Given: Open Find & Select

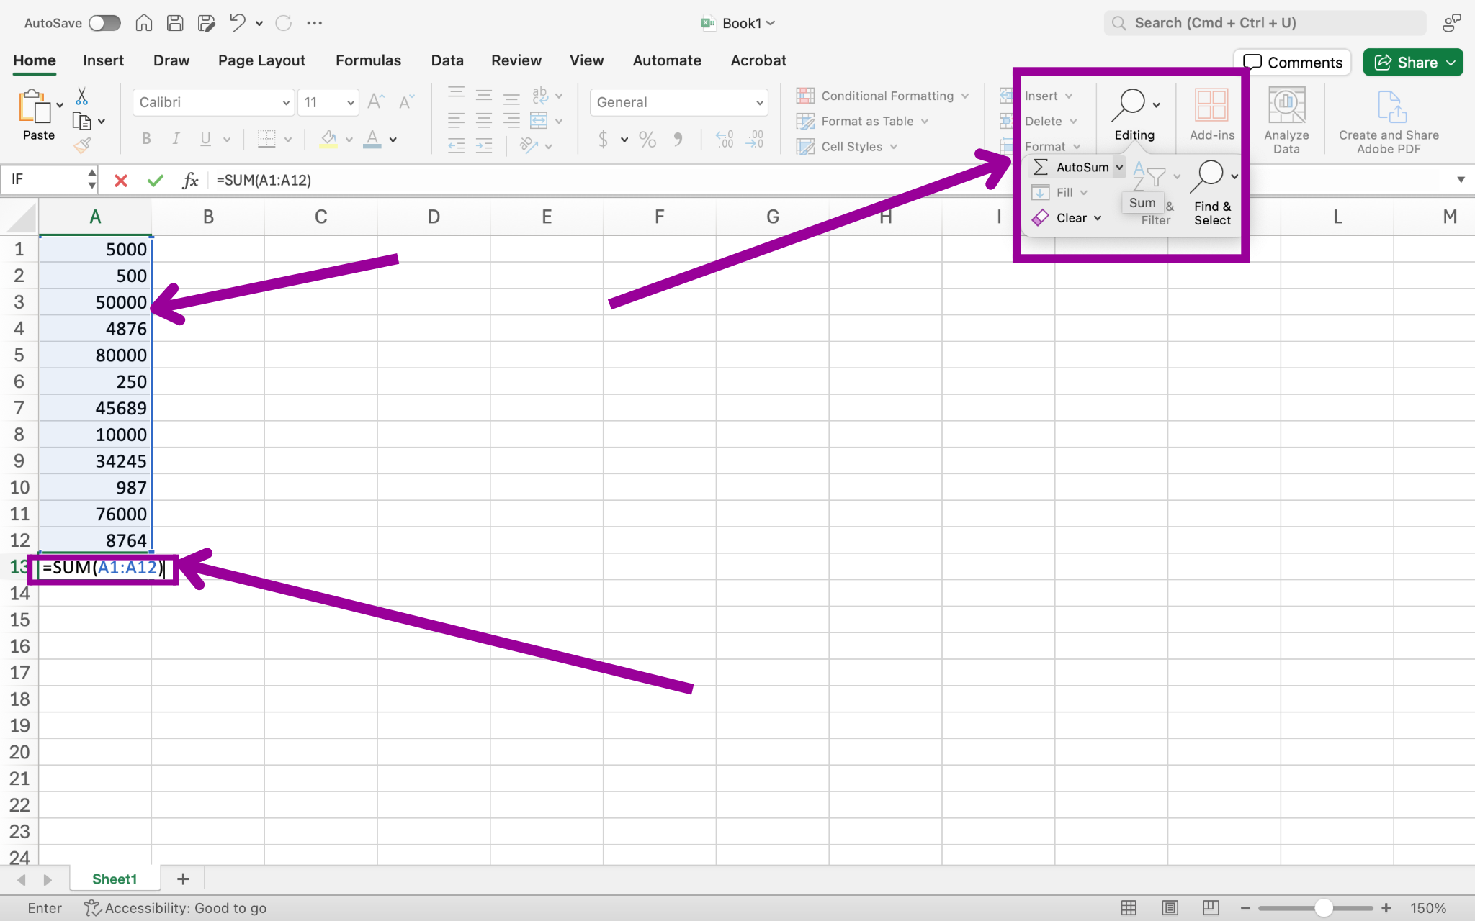Looking at the screenshot, I should point(1213,194).
